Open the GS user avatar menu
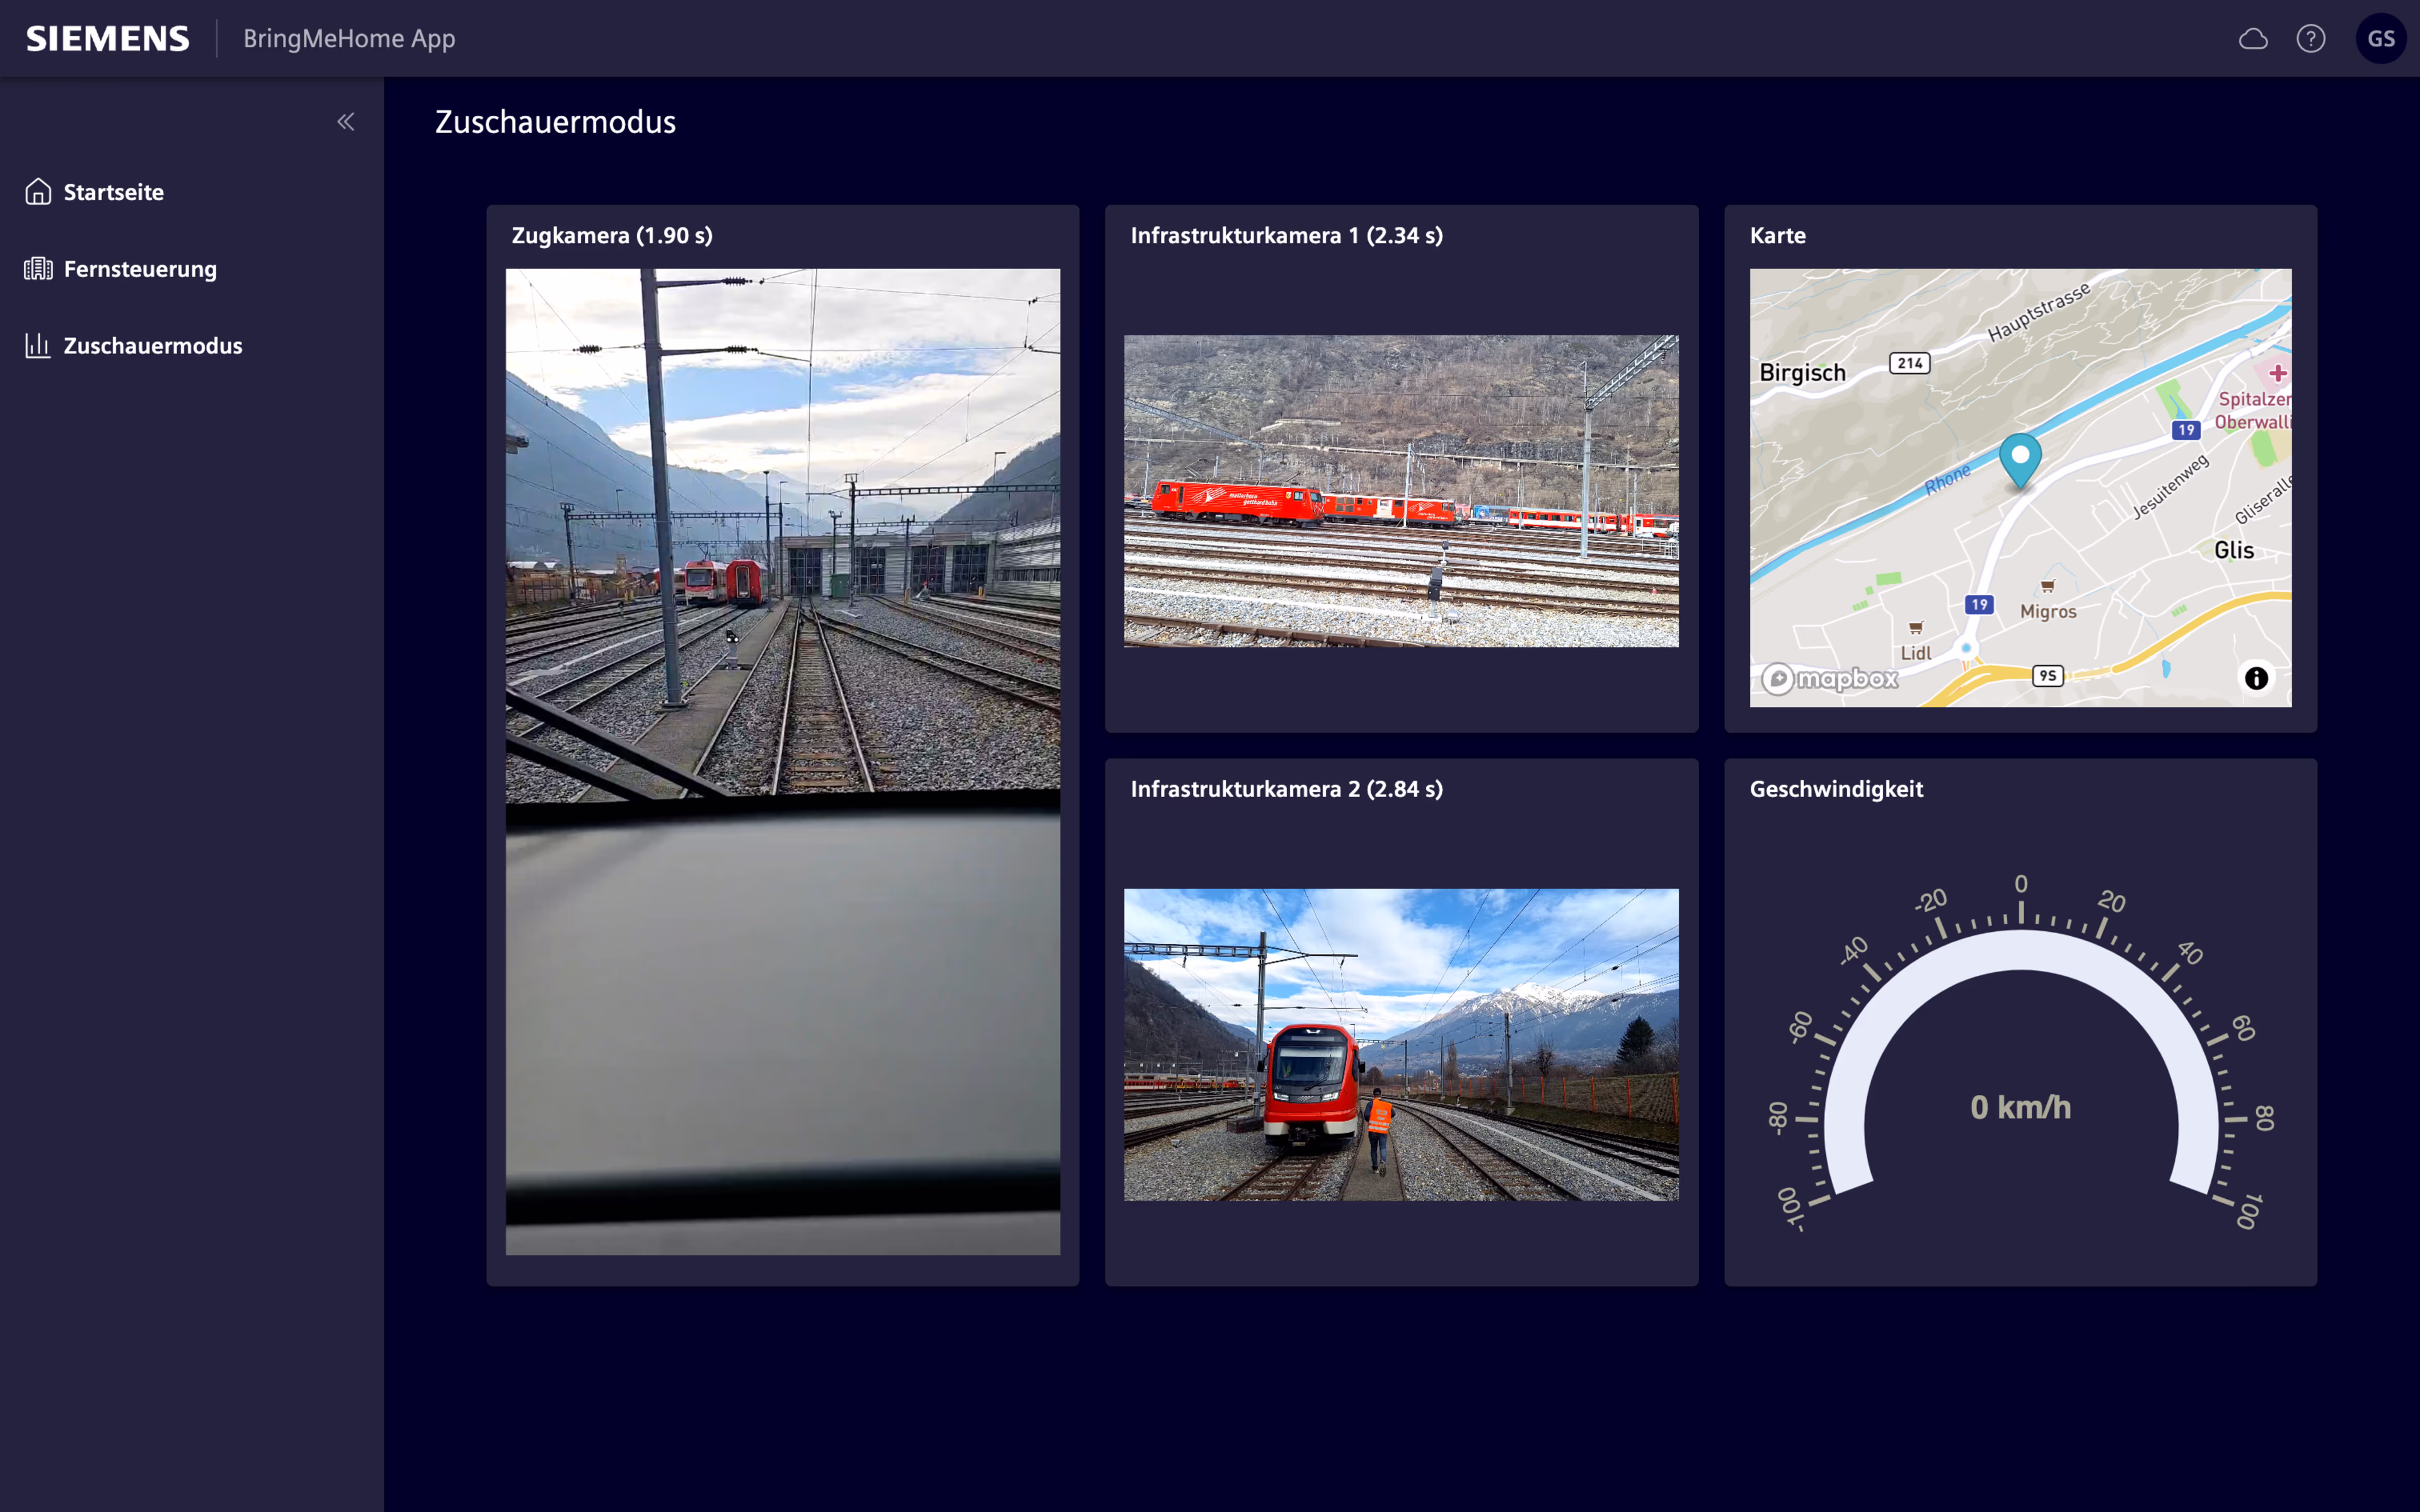The width and height of the screenshot is (2420, 1512). (2381, 39)
